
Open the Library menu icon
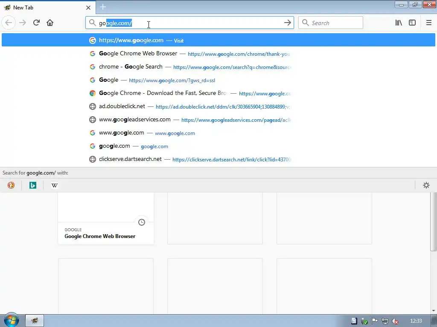(399, 23)
